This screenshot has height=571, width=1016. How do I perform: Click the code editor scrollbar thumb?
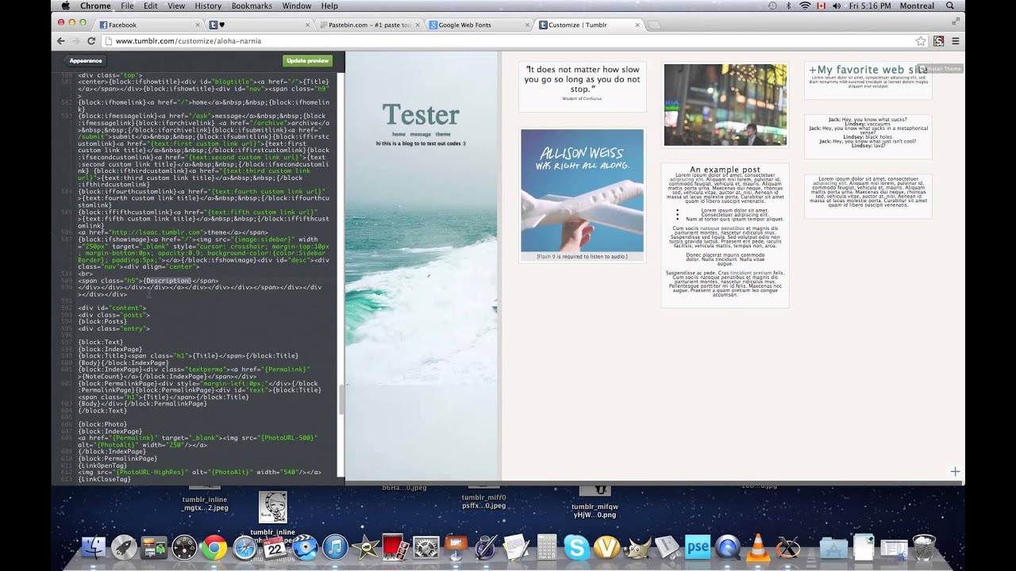[342, 400]
